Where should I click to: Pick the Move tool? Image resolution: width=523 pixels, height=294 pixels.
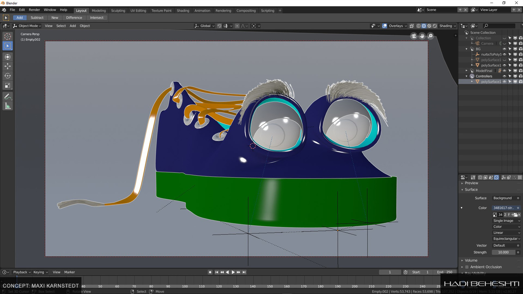coord(8,66)
